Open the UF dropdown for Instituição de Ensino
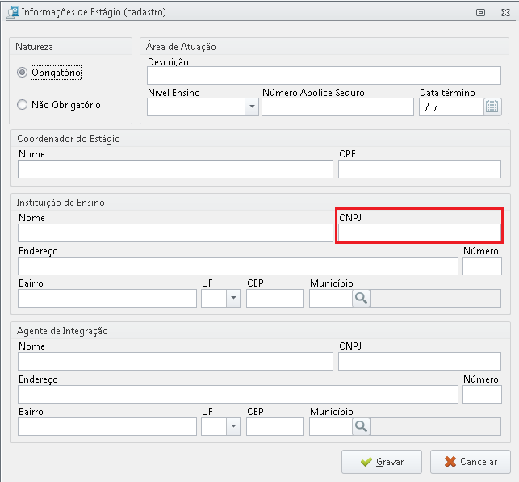Viewport: 519px width, 482px height. pyautogui.click(x=233, y=298)
